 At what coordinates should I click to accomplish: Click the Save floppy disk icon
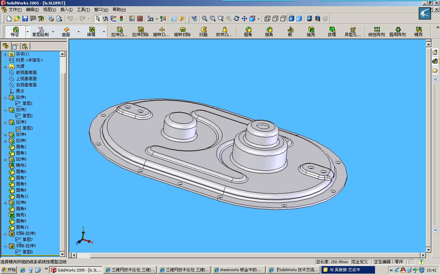tap(25, 19)
